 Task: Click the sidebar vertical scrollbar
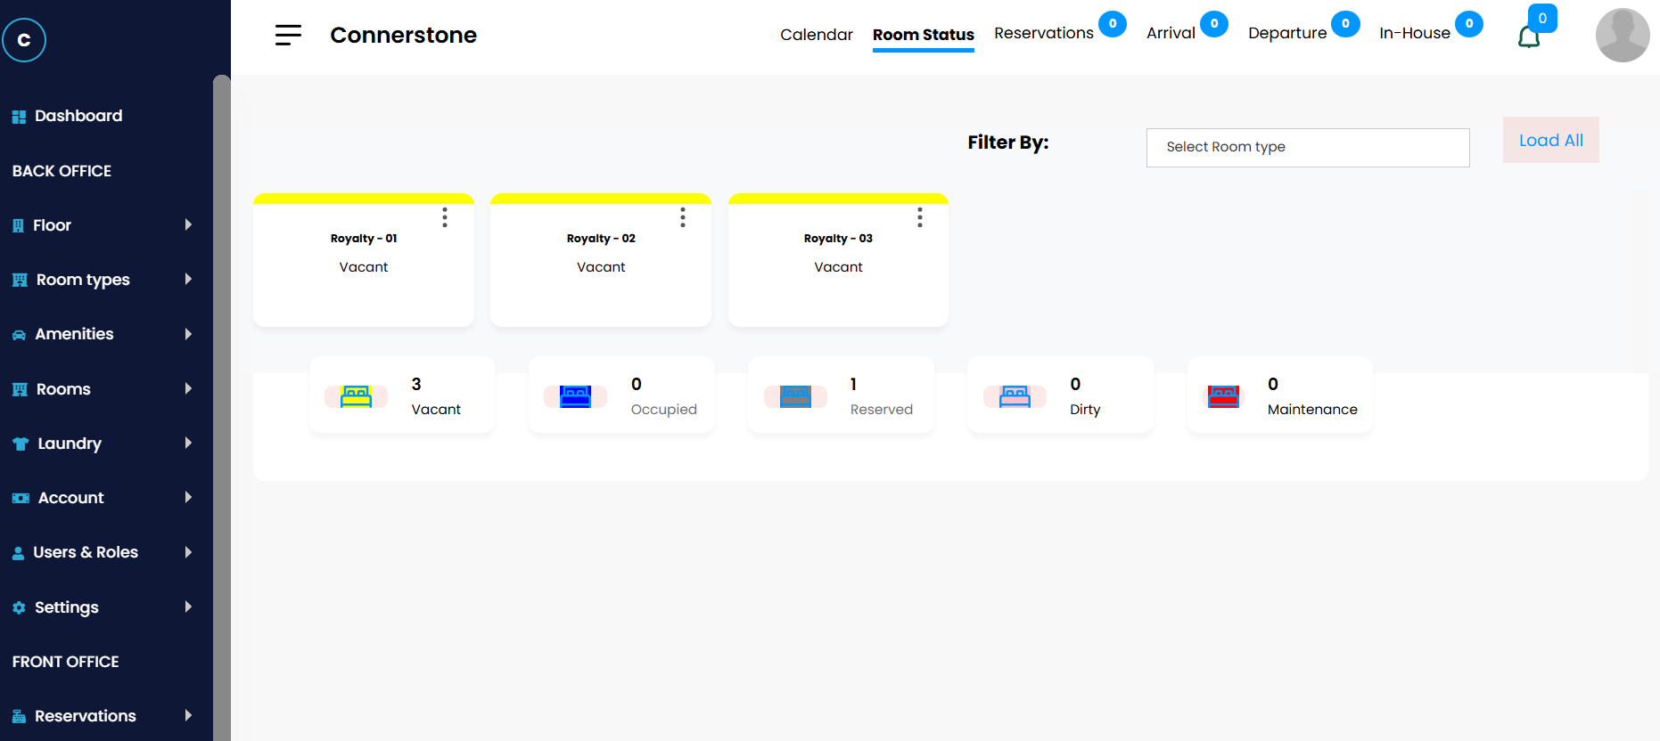(222, 408)
